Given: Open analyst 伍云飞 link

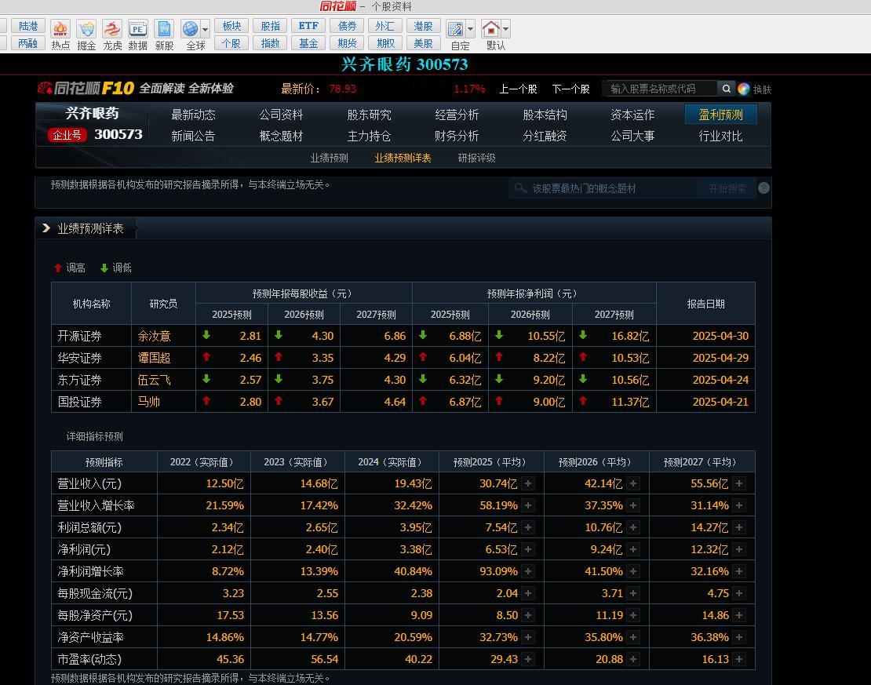Looking at the screenshot, I should (154, 380).
